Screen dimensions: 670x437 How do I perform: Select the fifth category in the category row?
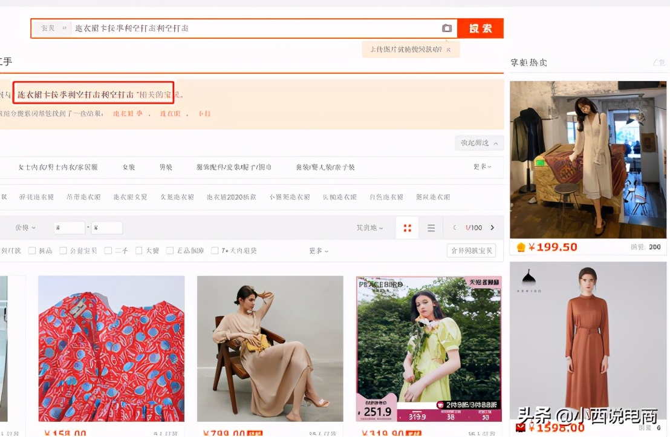click(x=325, y=167)
